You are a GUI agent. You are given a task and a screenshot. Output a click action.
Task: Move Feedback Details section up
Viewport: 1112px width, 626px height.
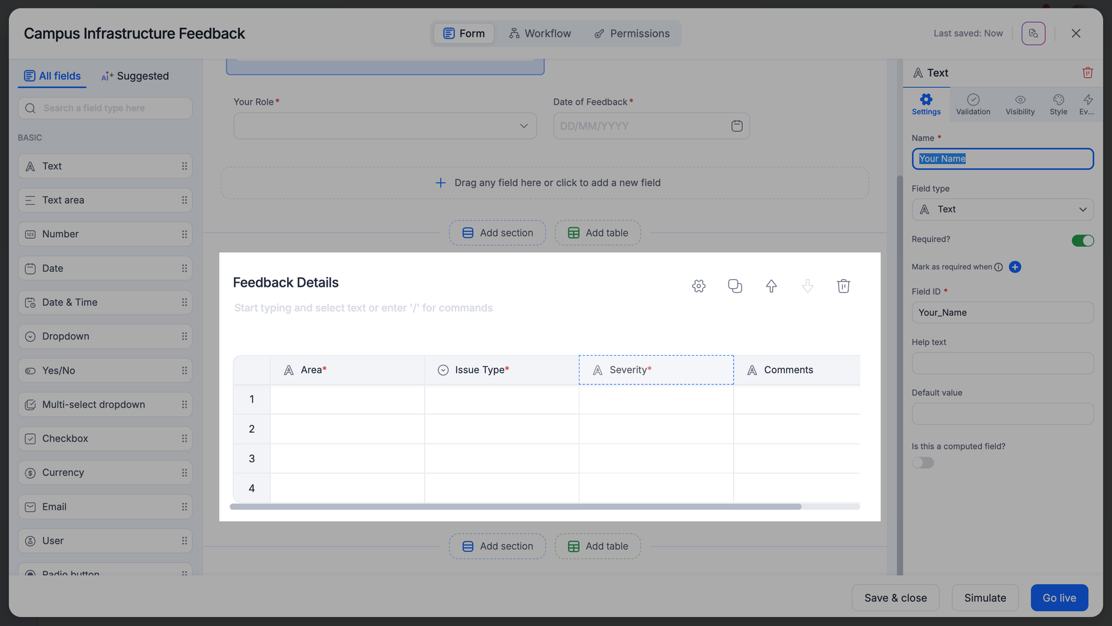click(771, 286)
